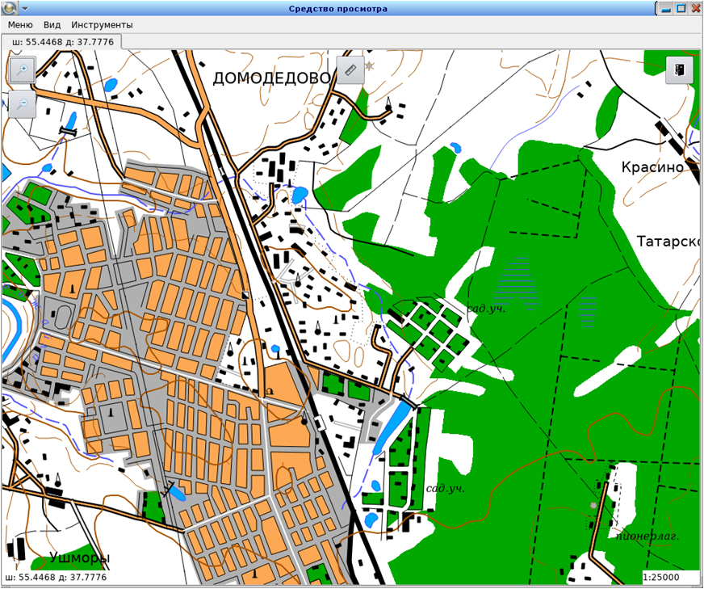This screenshot has width=704, height=589.
Task: Click the 1:25000 scale field
Action: [660, 578]
